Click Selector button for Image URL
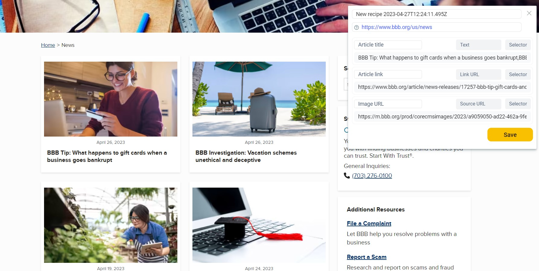This screenshot has width=539, height=271. point(518,104)
